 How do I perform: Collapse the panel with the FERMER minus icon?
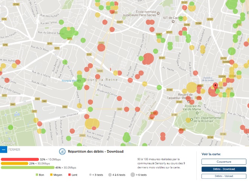[3, 149]
